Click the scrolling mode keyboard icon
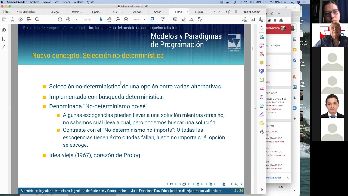348x196 pixels. click(163, 19)
